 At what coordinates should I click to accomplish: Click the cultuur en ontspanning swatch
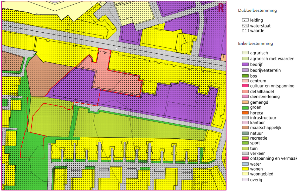coord(245,86)
